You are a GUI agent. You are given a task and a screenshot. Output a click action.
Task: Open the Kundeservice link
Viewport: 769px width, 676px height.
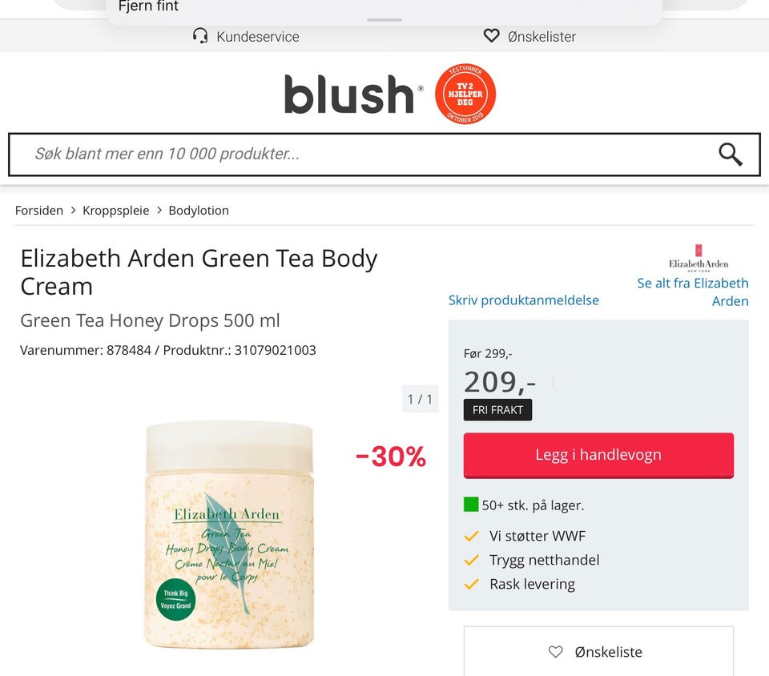click(258, 36)
